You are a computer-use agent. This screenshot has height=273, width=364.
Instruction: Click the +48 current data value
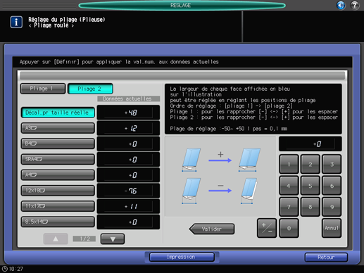tap(128, 113)
